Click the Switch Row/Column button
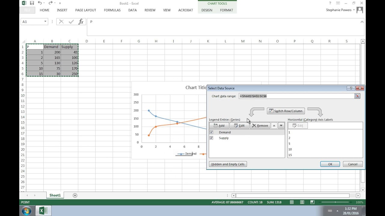This screenshot has width=385, height=216. pyautogui.click(x=286, y=111)
